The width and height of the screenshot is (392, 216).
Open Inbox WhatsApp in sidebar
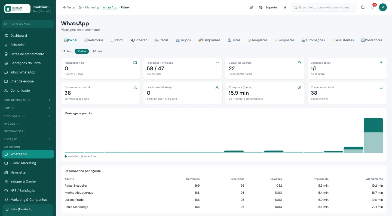28,72
